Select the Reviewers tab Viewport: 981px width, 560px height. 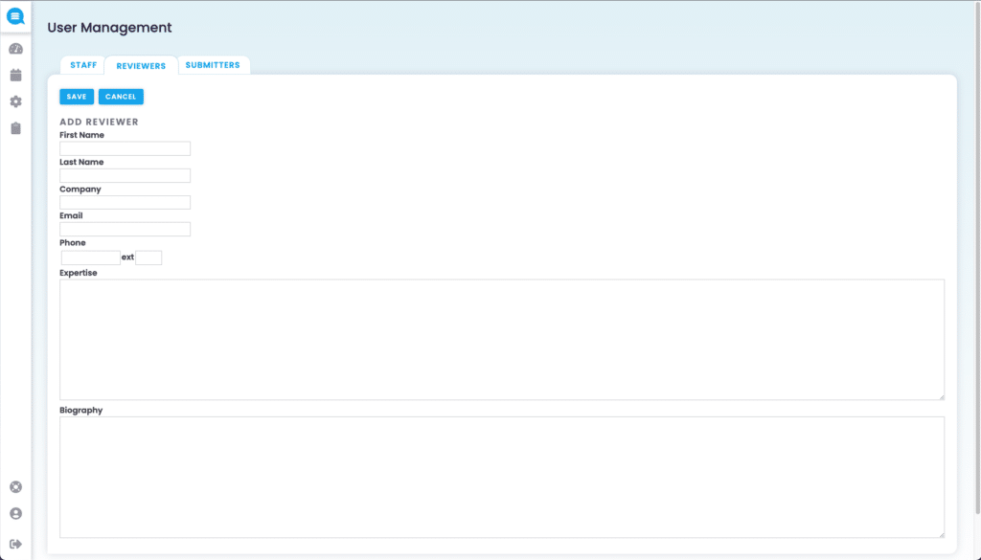point(141,66)
